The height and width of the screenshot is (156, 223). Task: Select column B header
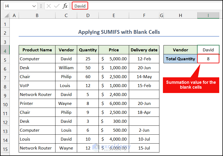37,16
